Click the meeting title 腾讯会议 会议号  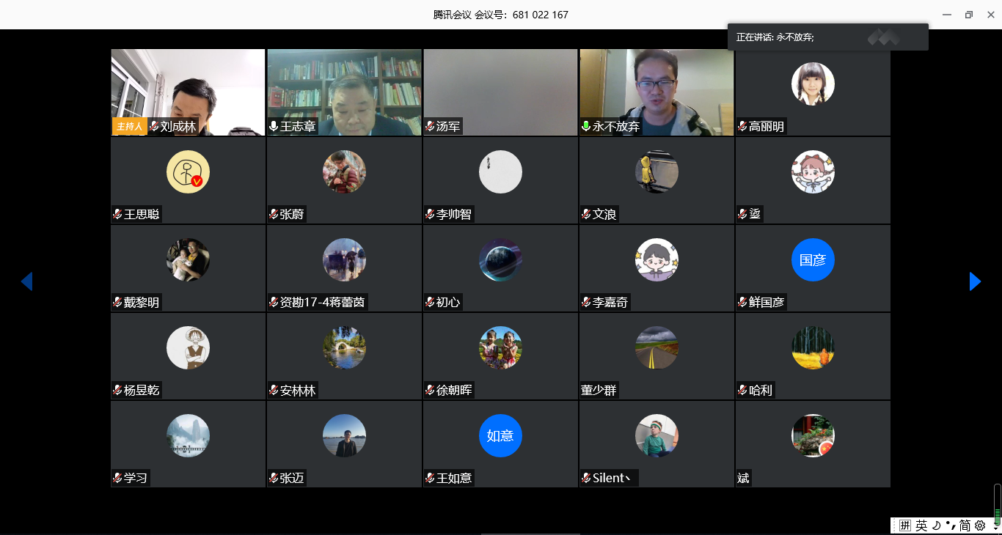[500, 15]
